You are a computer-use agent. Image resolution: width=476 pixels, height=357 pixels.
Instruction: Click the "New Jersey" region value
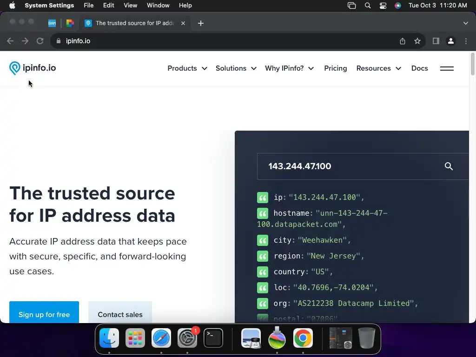333,256
